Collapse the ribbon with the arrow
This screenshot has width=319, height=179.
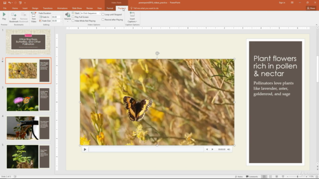click(317, 25)
